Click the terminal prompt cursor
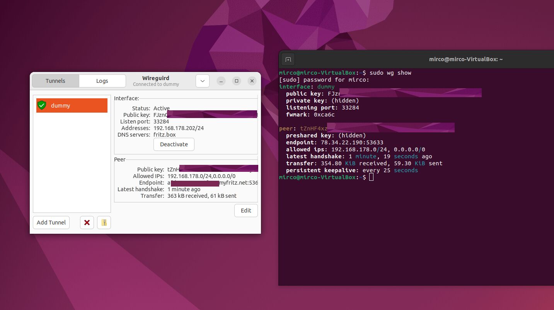 372,177
